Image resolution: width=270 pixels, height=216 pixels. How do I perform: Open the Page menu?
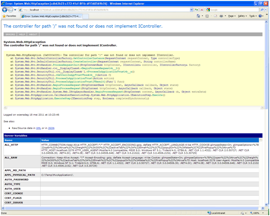coord(232,16)
